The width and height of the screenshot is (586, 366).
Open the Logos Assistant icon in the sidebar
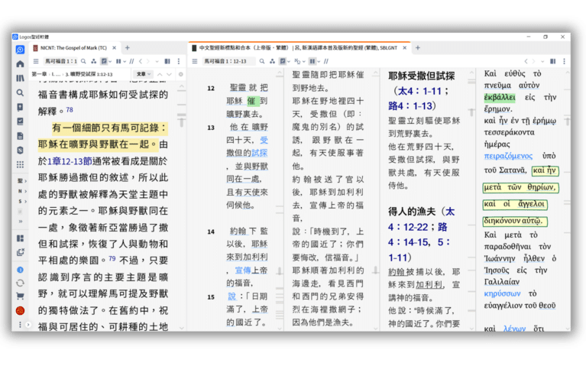pyautogui.click(x=20, y=50)
